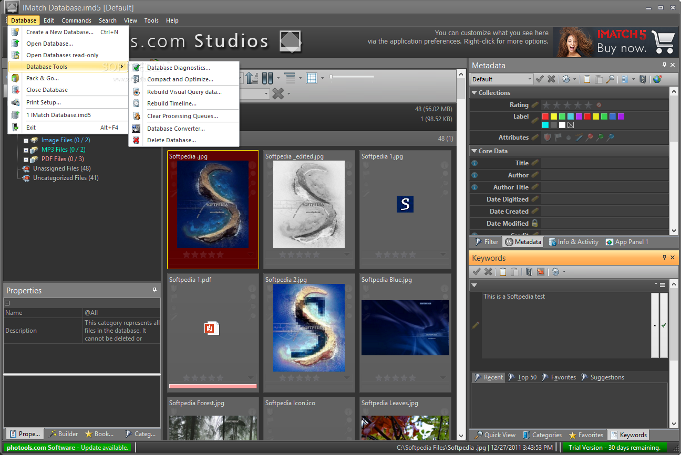Collapse the Collections section

pyautogui.click(x=474, y=93)
